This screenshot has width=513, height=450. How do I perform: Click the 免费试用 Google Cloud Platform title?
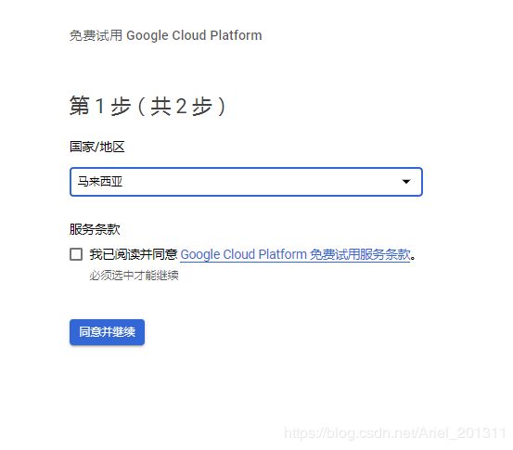pos(165,35)
